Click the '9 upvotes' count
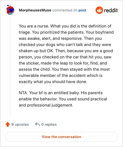The image size is (123, 147). click(20, 124)
